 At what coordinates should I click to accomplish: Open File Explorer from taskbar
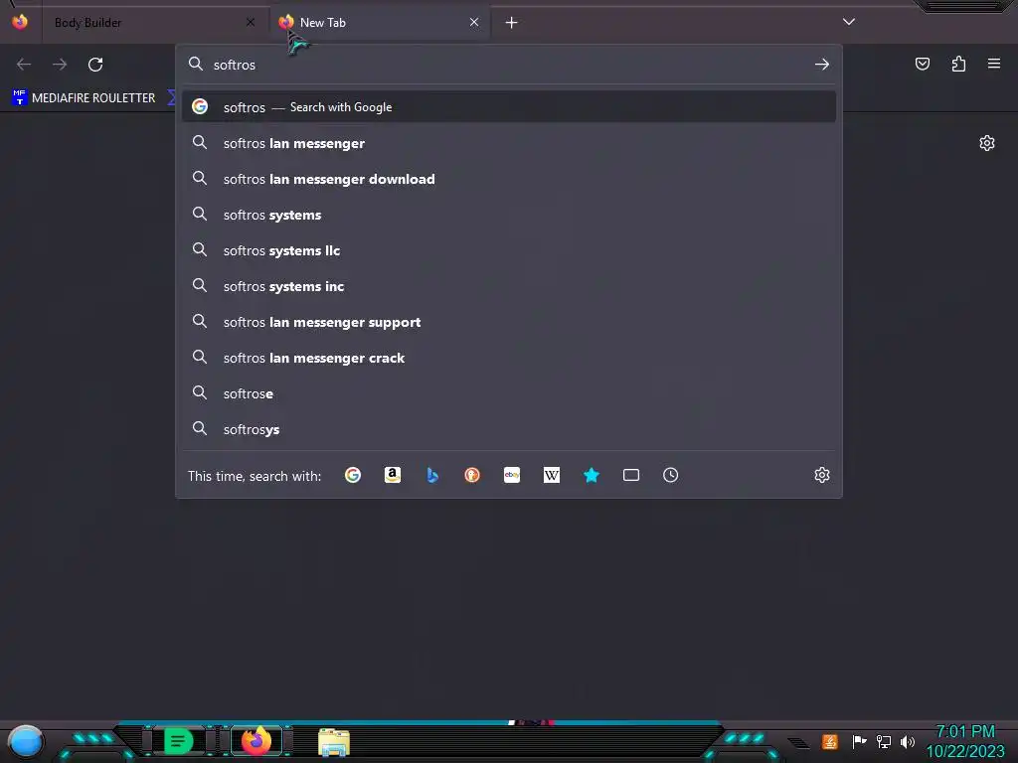pos(334,742)
